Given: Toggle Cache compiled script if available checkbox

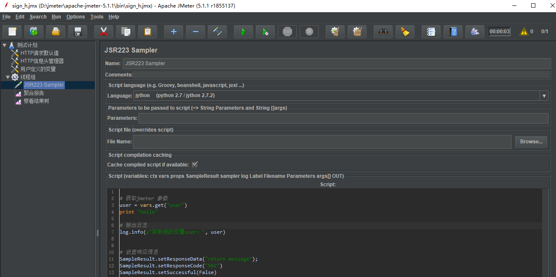Looking at the screenshot, I should tap(195, 164).
